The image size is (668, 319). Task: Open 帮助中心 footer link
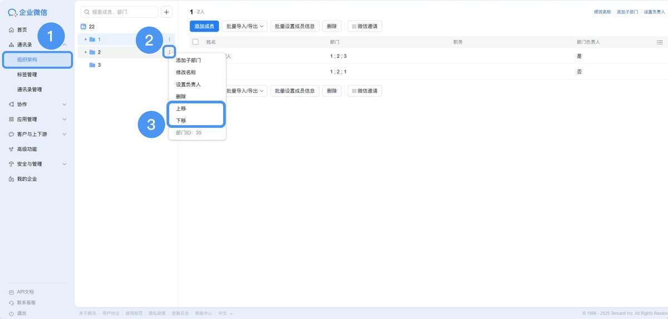coord(204,313)
